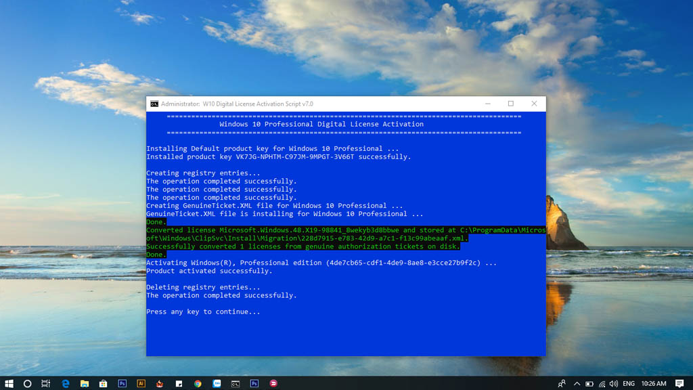This screenshot has width=693, height=390.
Task: Click the 'Windows 10 Professional Digital License Activation' heading
Action: coord(321,125)
